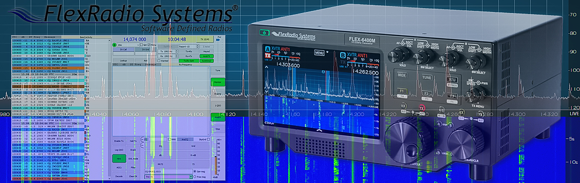Click the SWL mode button
580x183 pixels.
[133, 159]
